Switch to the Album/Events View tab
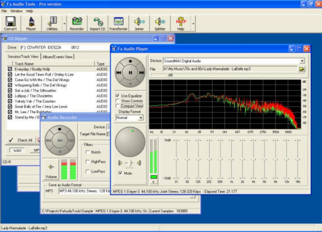The height and width of the screenshot is (232, 322). point(58,56)
